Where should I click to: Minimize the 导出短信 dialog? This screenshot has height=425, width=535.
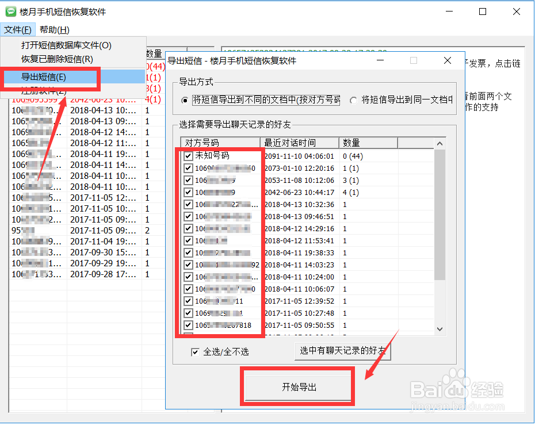(380, 61)
